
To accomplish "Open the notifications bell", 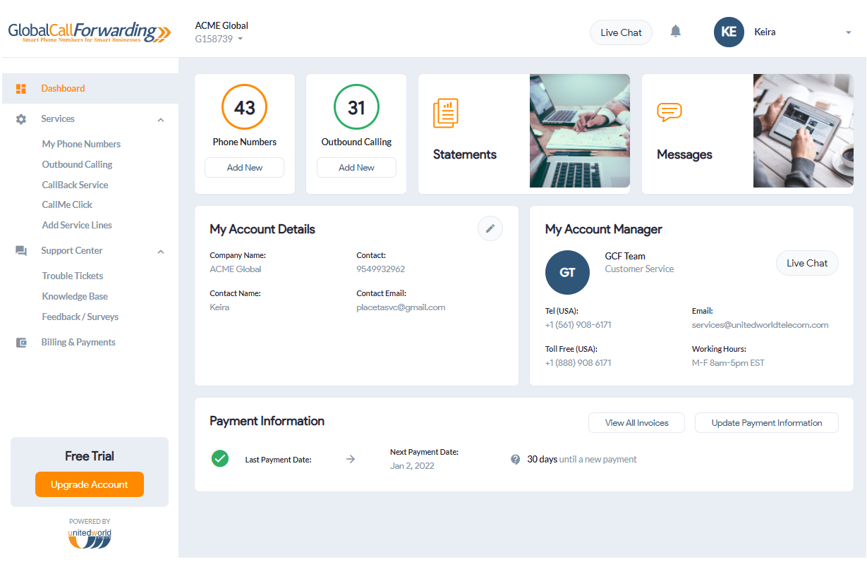I will pyautogui.click(x=676, y=31).
